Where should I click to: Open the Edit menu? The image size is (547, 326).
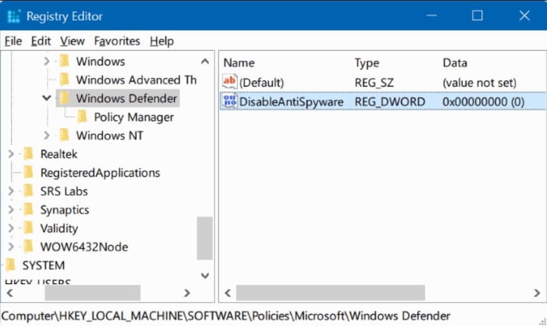(41, 41)
